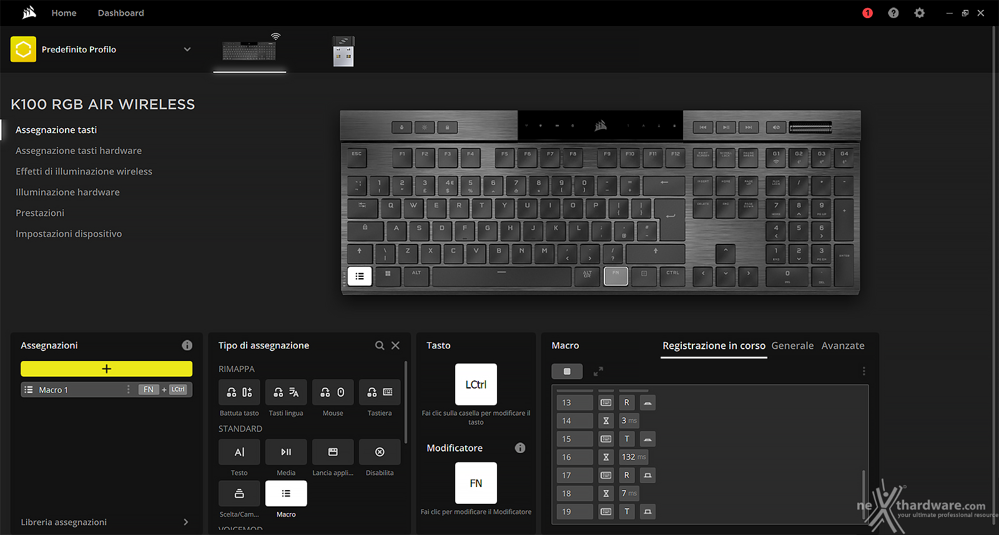Edit the 3 ms delay in row 14

[629, 421]
